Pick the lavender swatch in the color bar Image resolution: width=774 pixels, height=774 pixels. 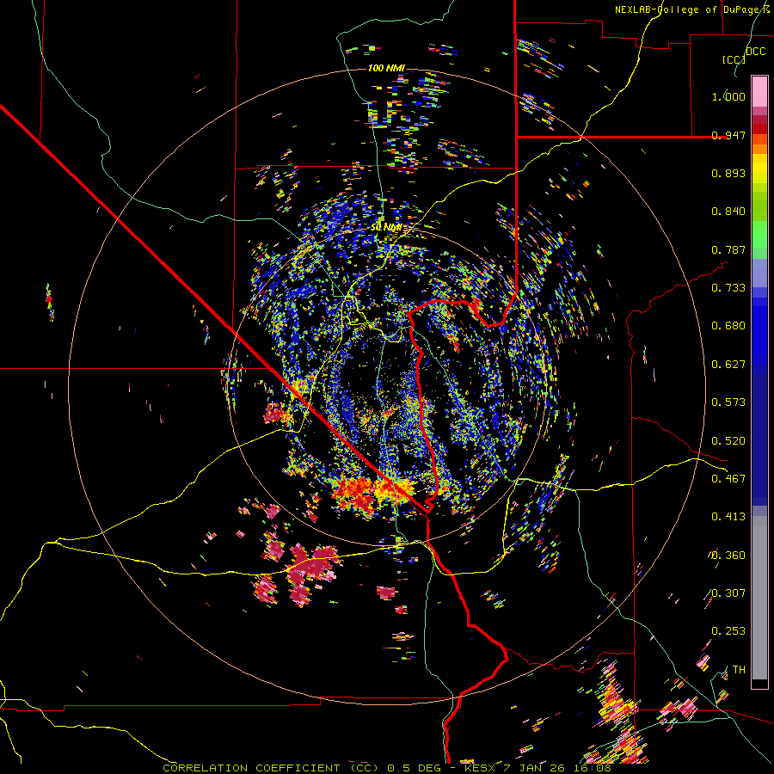759,273
